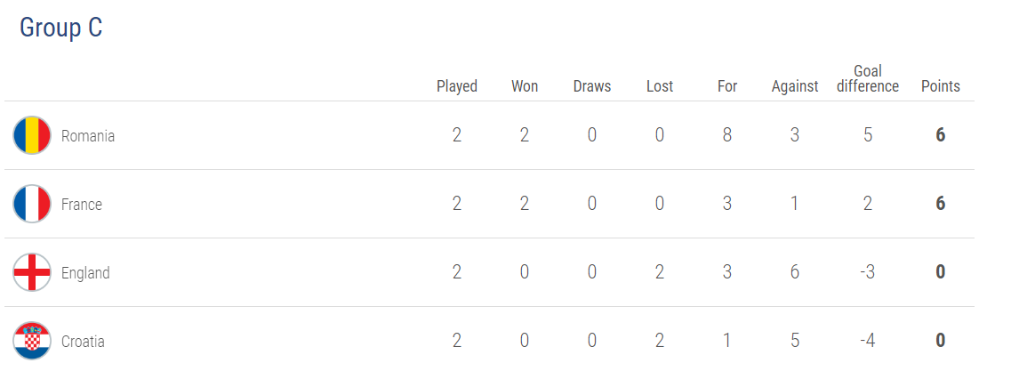Open the Romania team link
1011x371 pixels.
point(88,136)
